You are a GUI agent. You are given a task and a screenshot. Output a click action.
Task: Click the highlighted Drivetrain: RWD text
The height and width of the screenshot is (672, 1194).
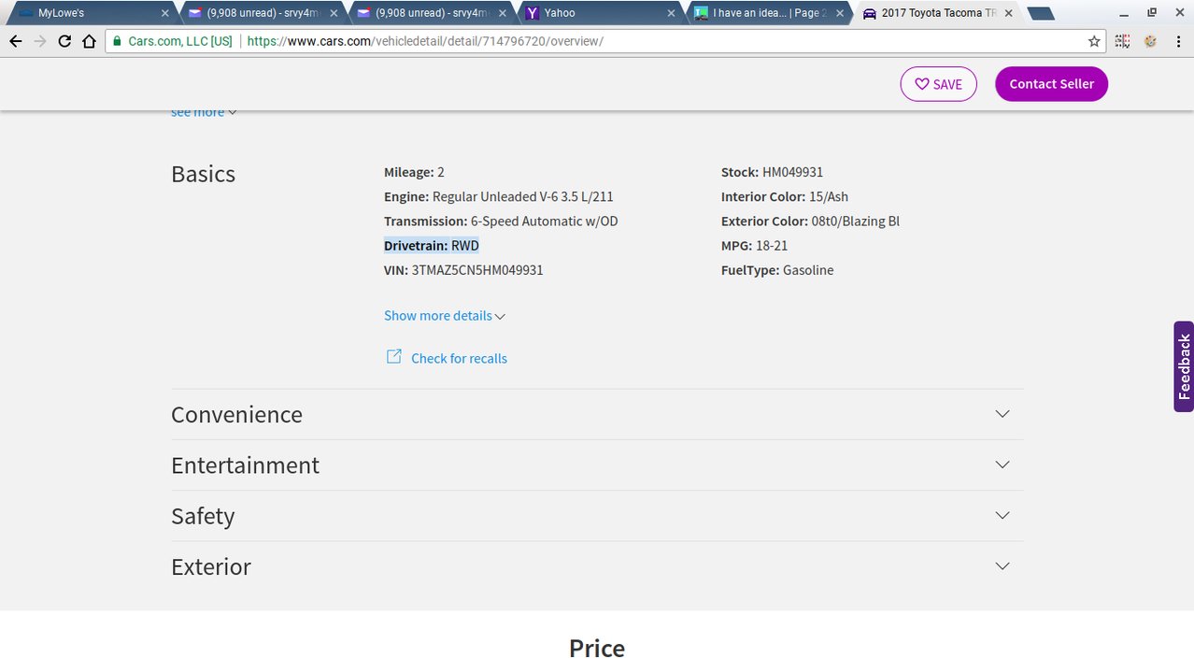click(432, 246)
